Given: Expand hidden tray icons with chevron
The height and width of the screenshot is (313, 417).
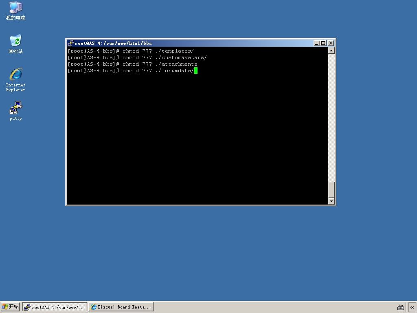Looking at the screenshot, I should [x=412, y=307].
